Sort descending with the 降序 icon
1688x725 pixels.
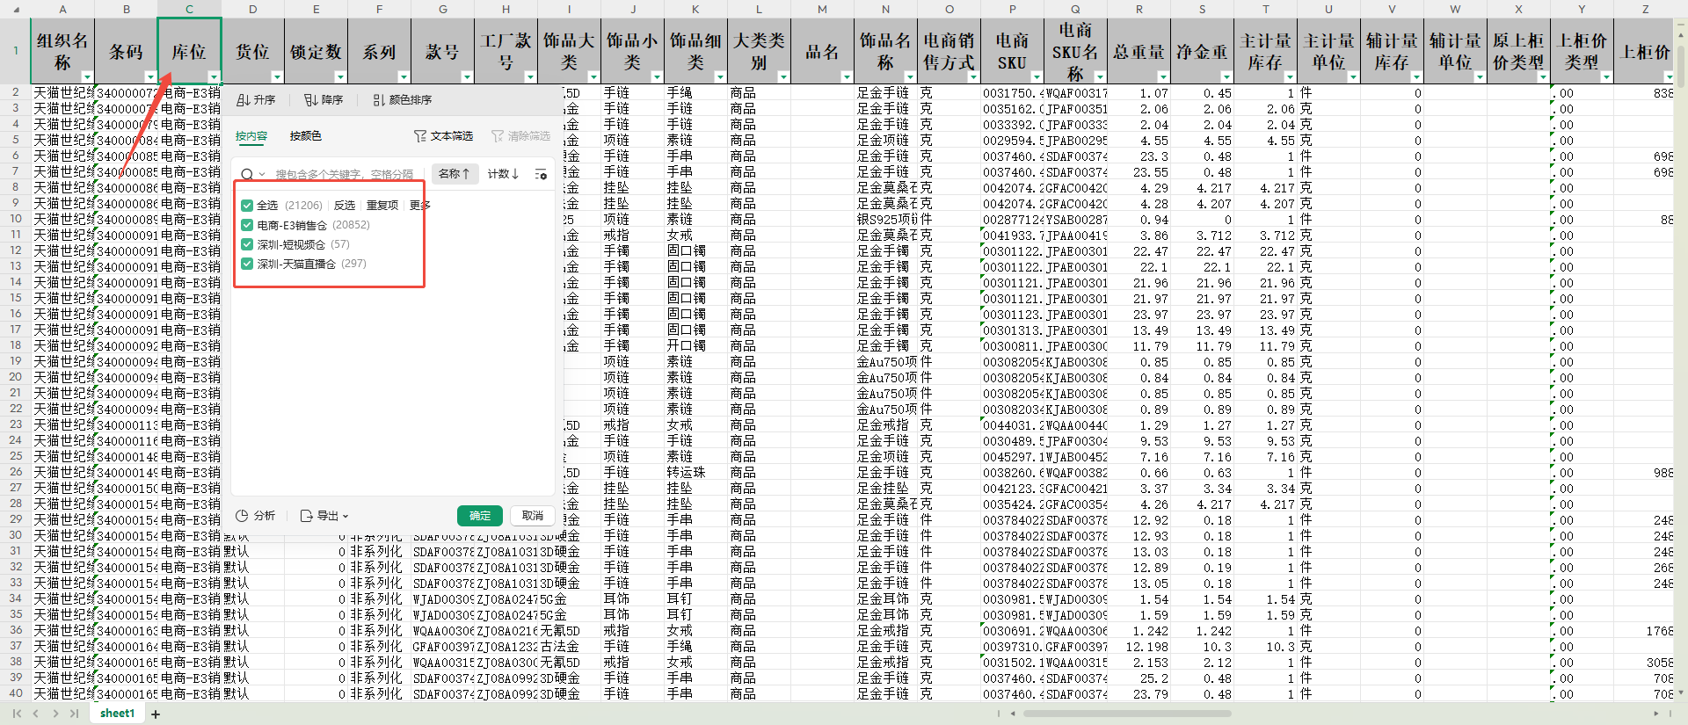pyautogui.click(x=310, y=100)
